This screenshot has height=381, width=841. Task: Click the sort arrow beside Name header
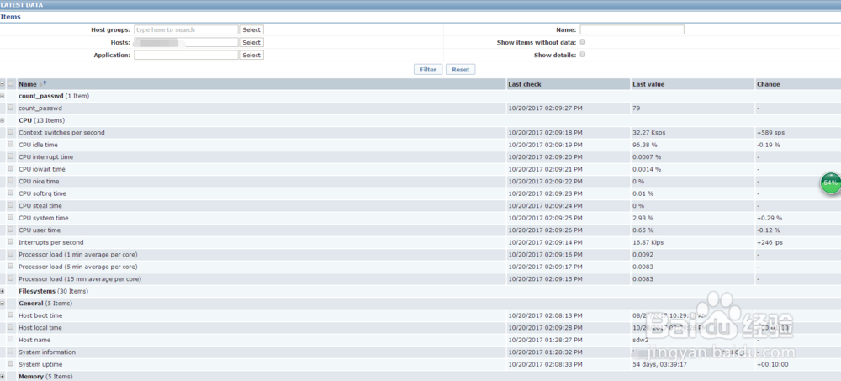[x=44, y=83]
